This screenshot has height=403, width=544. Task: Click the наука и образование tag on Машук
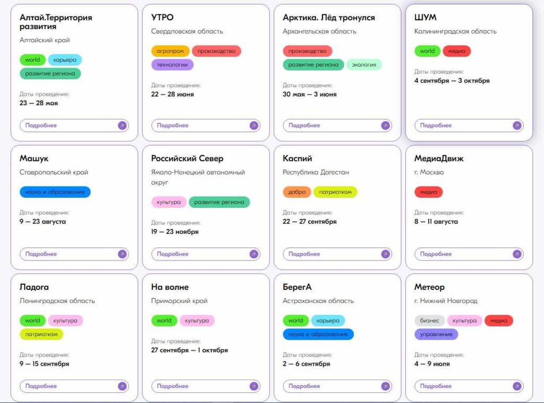(x=55, y=192)
